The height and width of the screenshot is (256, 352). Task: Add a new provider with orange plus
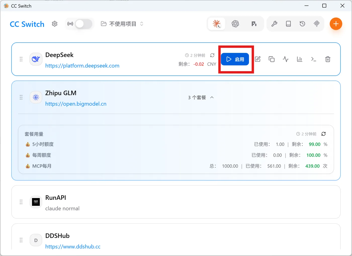(x=336, y=24)
